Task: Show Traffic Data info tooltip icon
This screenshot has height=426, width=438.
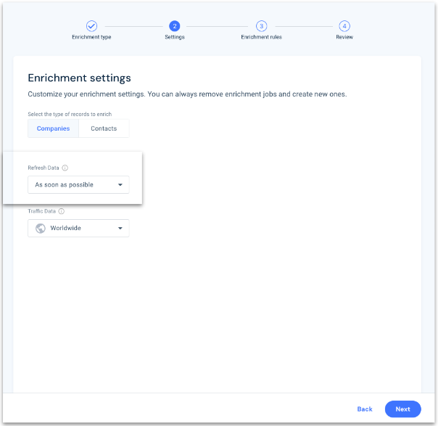Action: [x=62, y=211]
